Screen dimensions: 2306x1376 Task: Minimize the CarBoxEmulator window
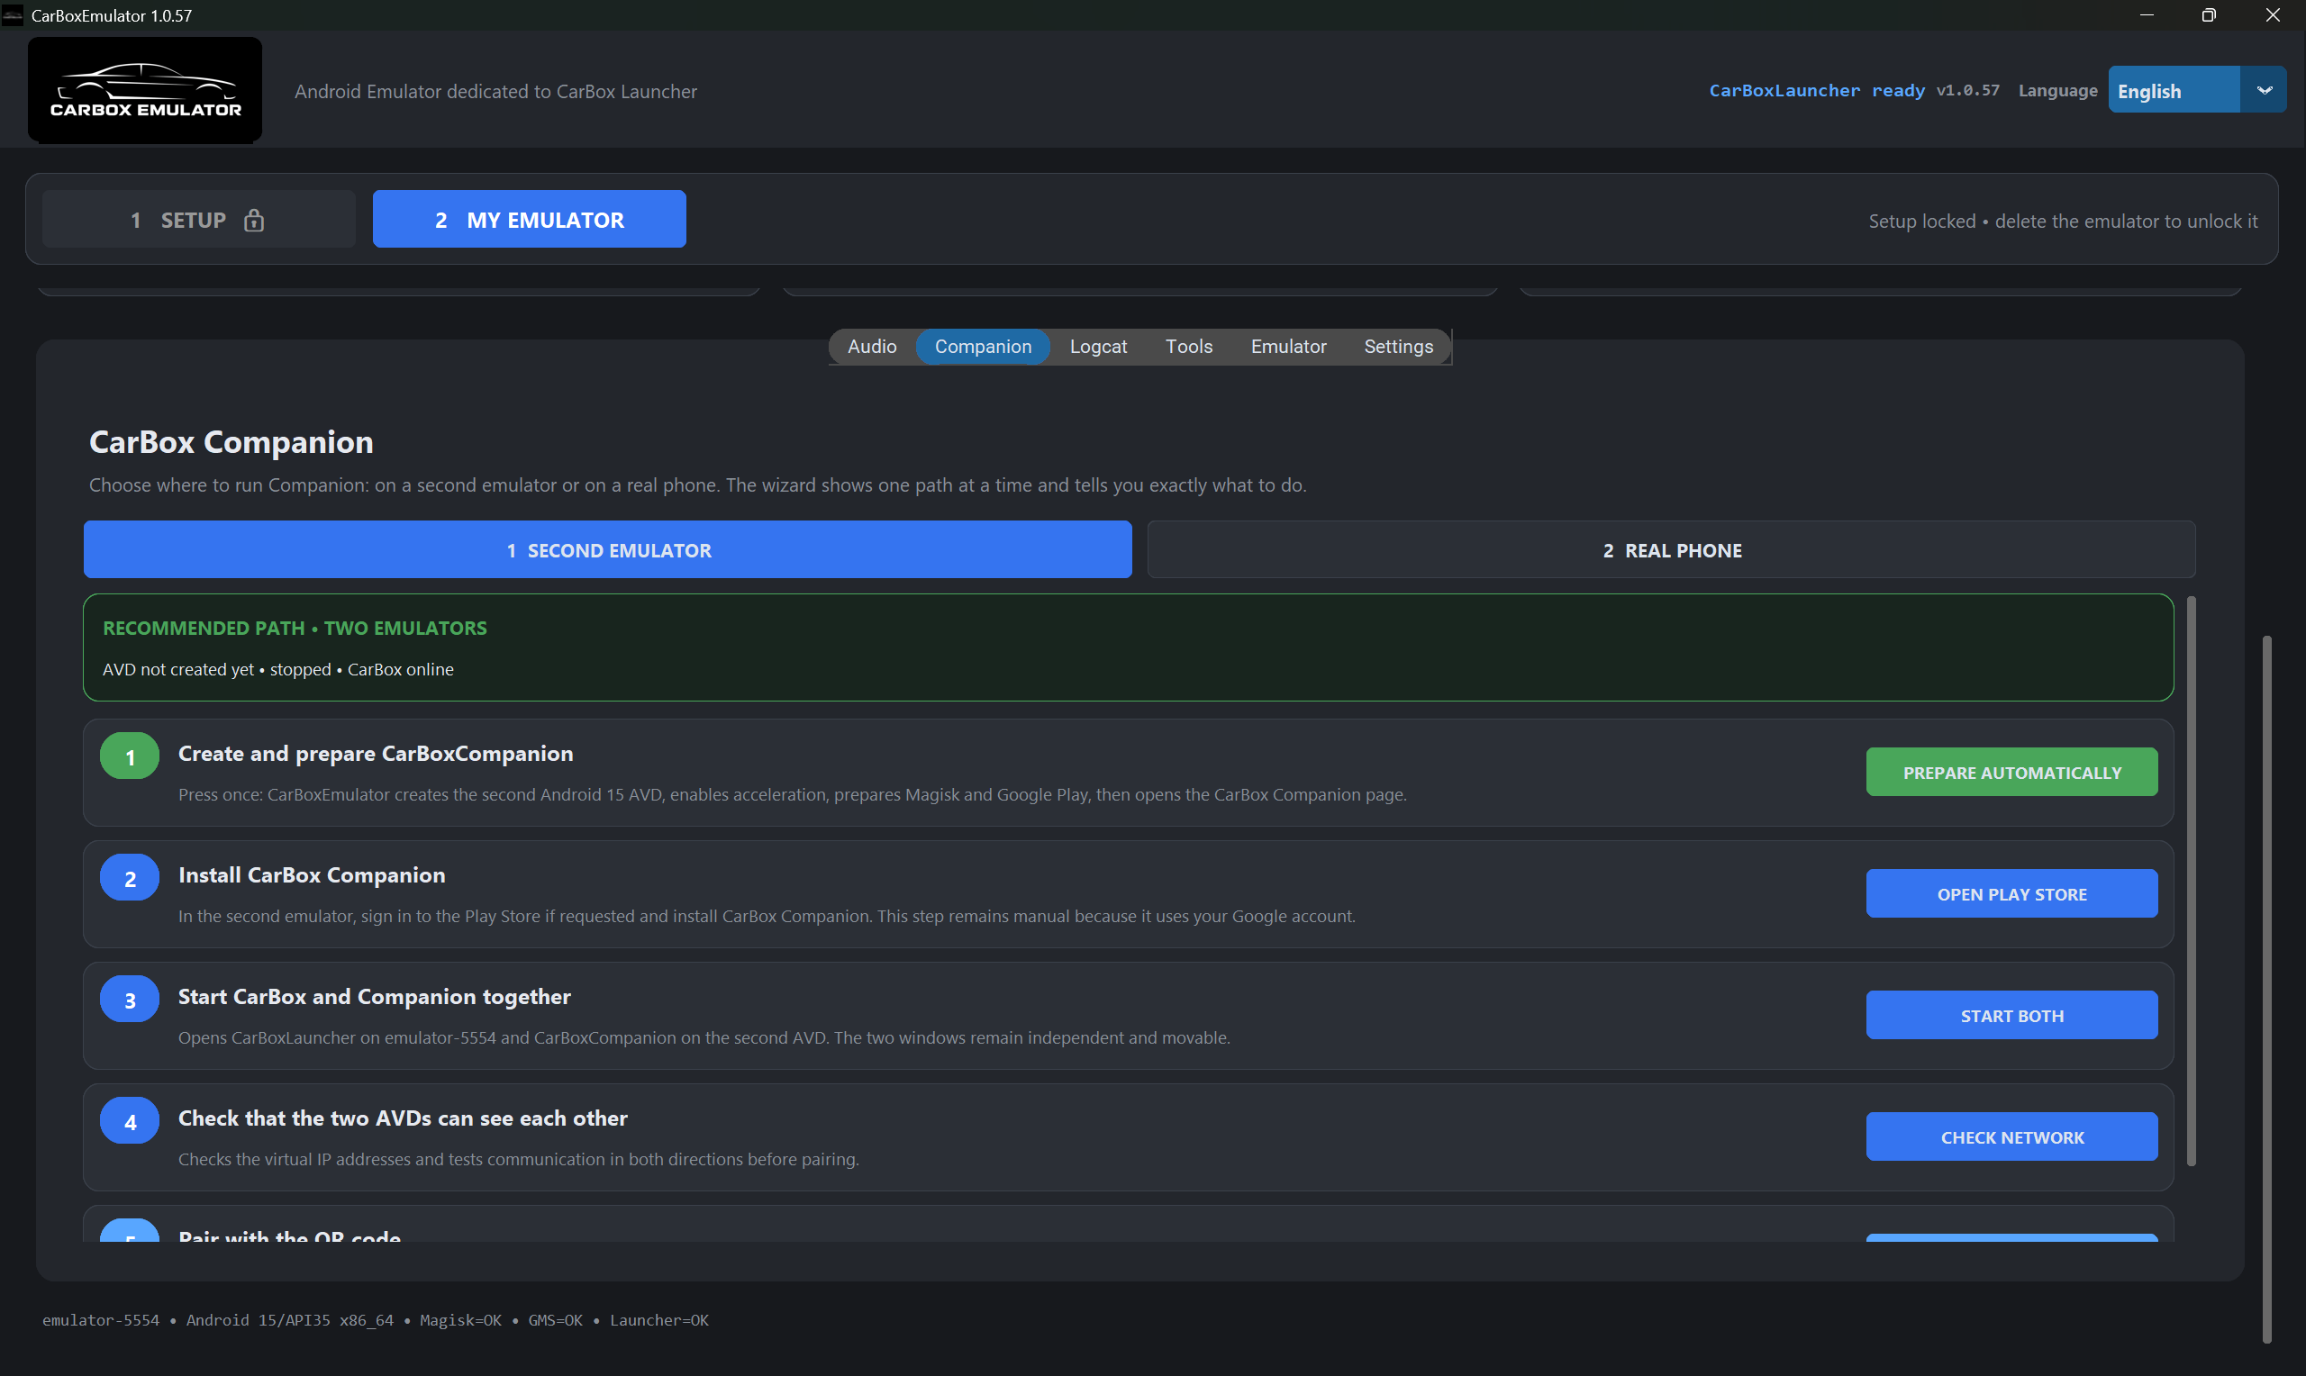(2147, 14)
